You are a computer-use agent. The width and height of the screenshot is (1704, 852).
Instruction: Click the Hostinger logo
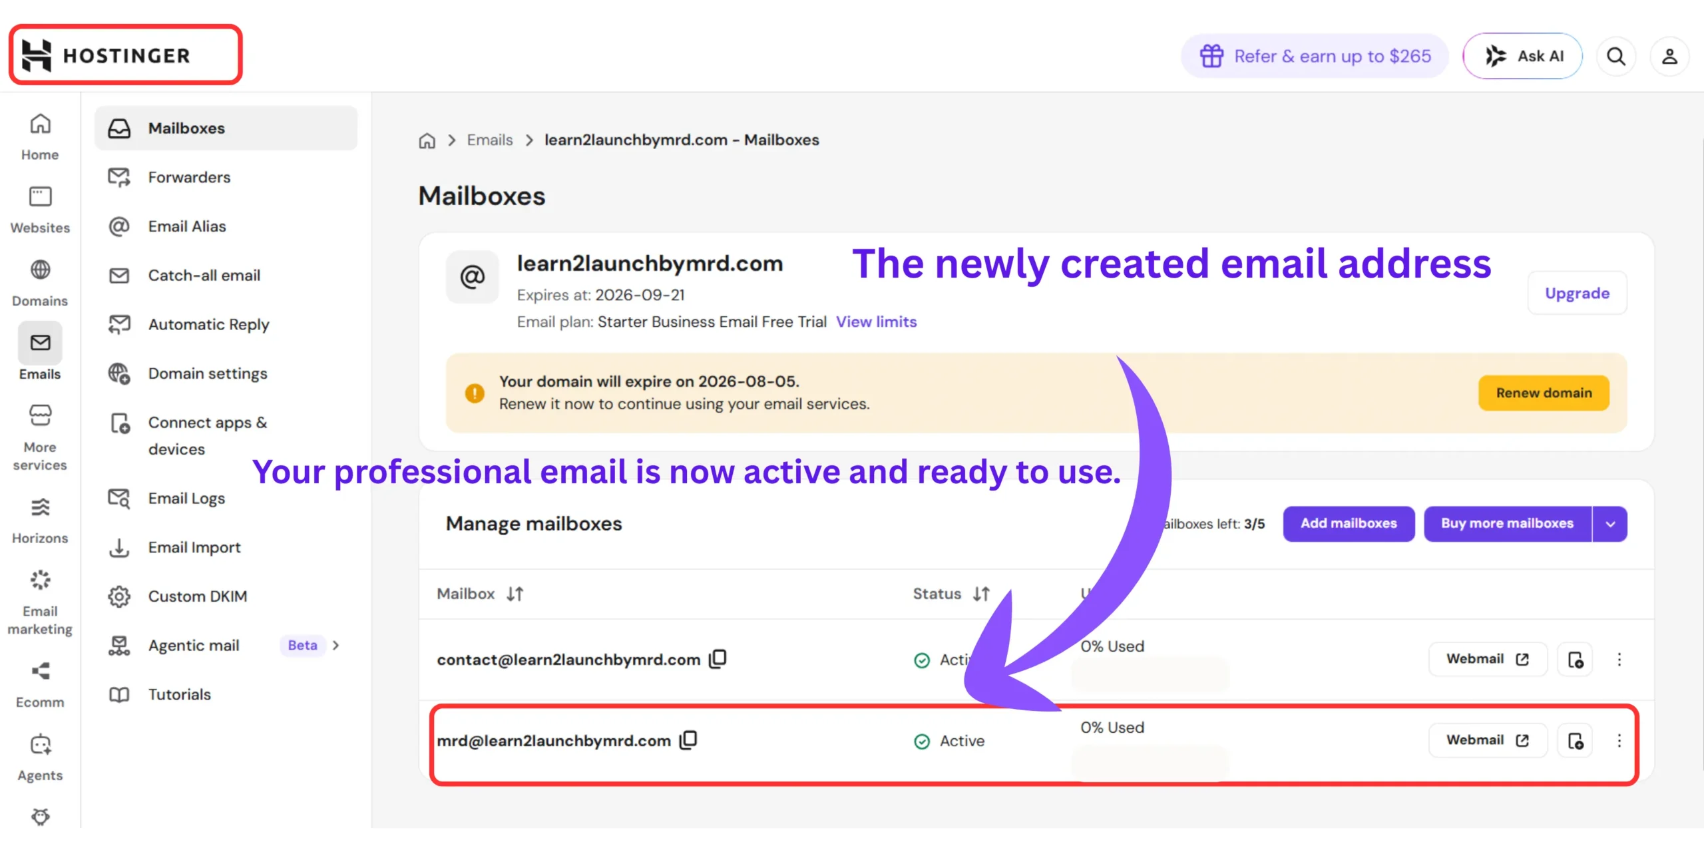[106, 55]
